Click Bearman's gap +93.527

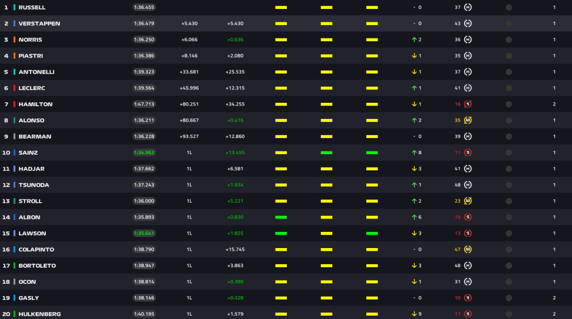(190, 136)
